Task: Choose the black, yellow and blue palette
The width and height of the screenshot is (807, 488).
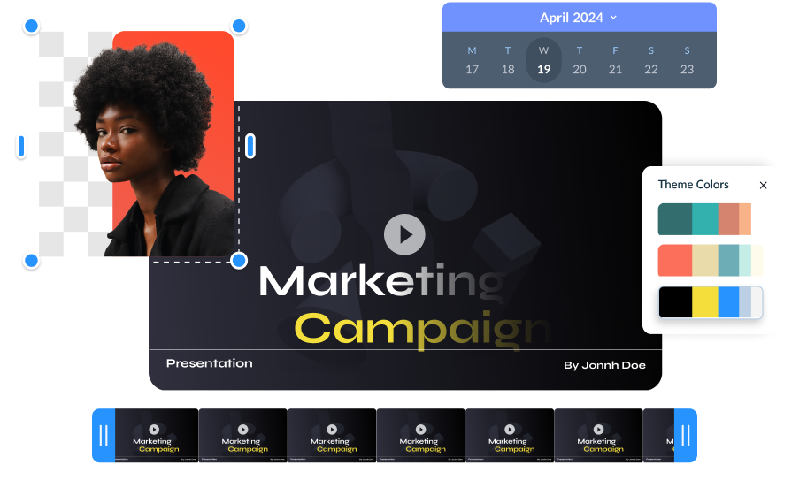Action: click(x=711, y=302)
